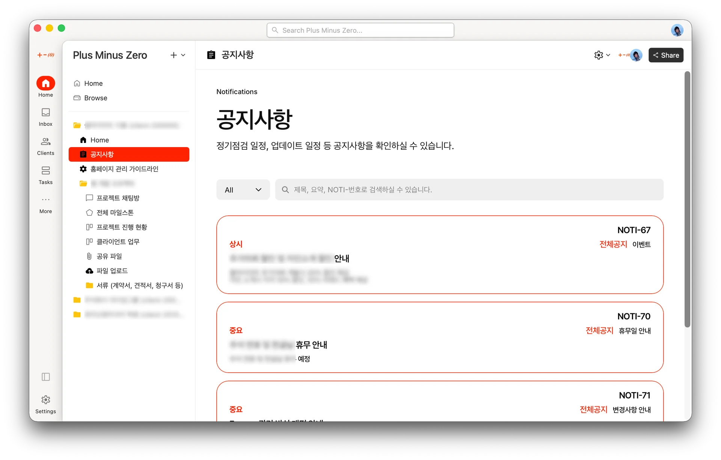Image resolution: width=721 pixels, height=460 pixels.
Task: Collapse the open folder above Home item
Action: pyautogui.click(x=77, y=125)
